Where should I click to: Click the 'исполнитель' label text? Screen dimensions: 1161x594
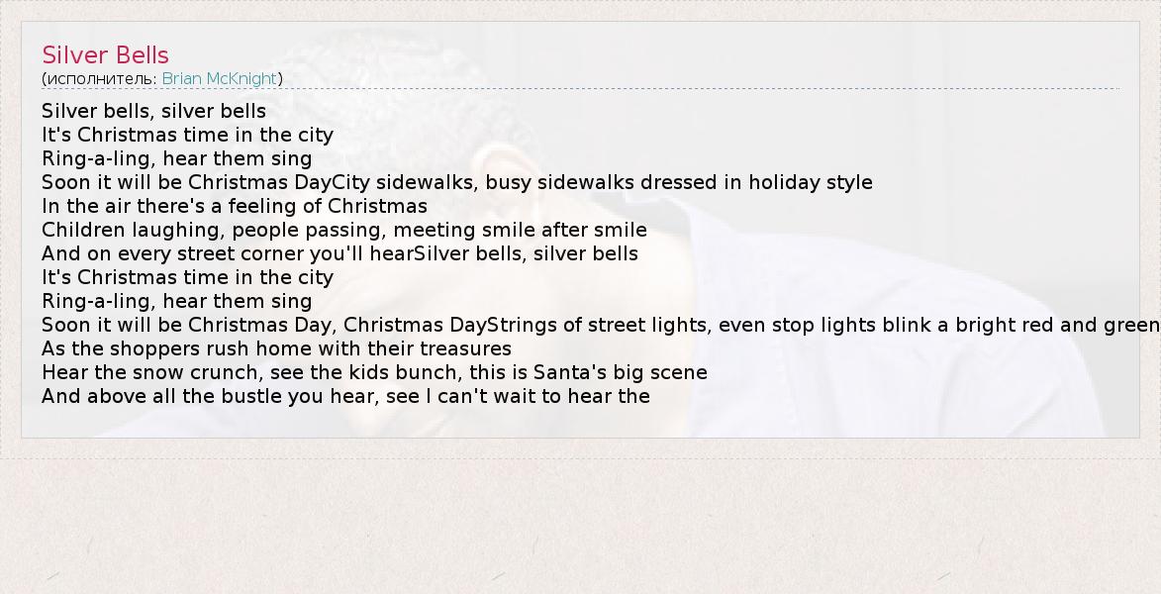99,78
